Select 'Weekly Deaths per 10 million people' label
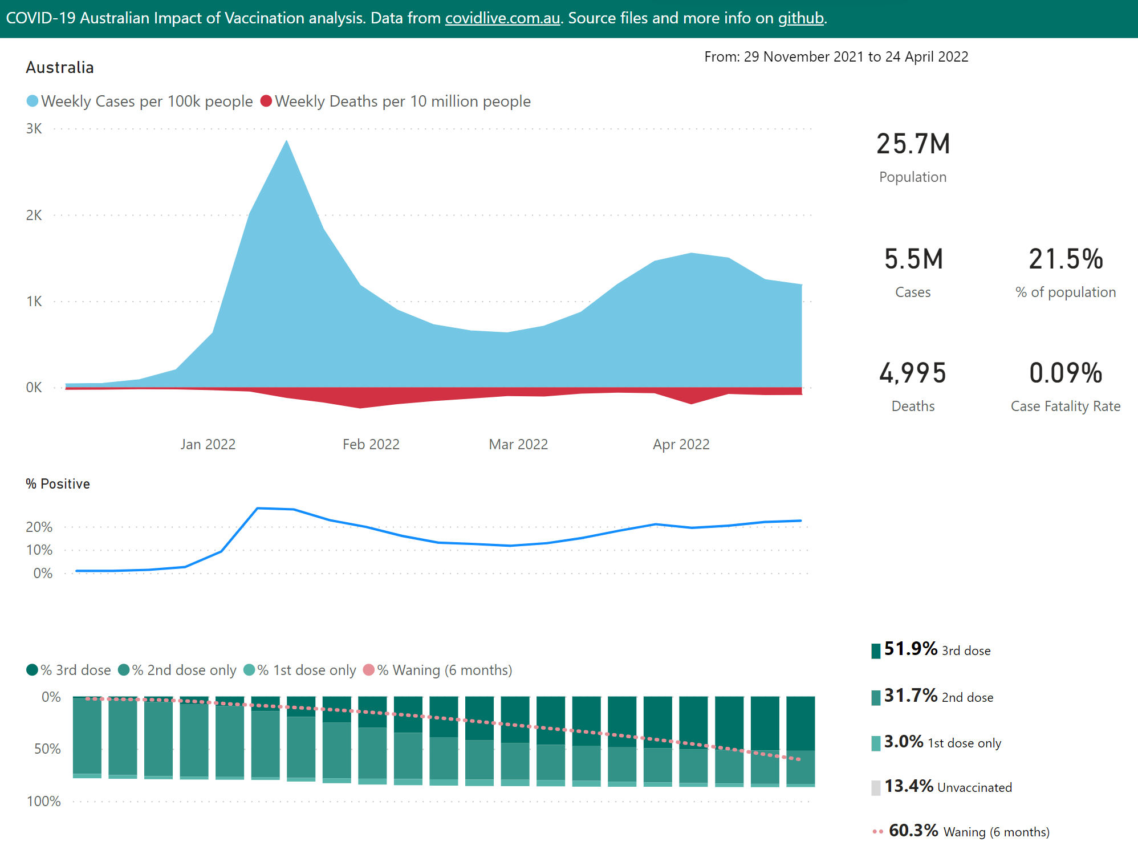The image size is (1138, 862). pyautogui.click(x=403, y=101)
